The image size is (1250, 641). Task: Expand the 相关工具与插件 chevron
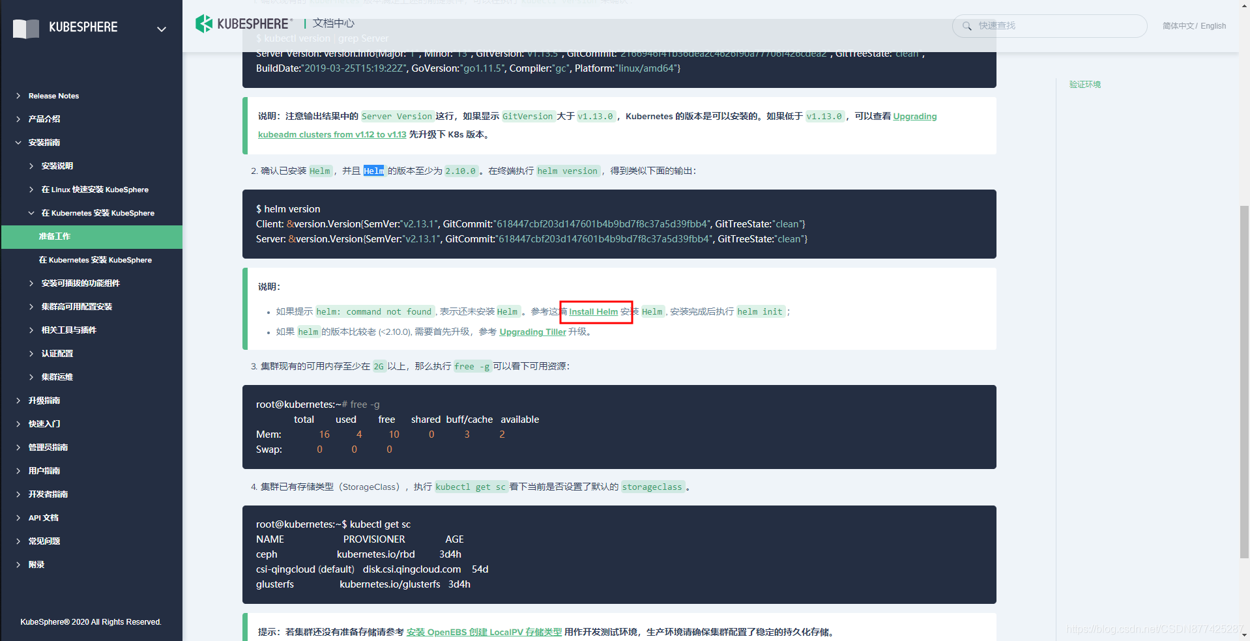click(x=31, y=330)
